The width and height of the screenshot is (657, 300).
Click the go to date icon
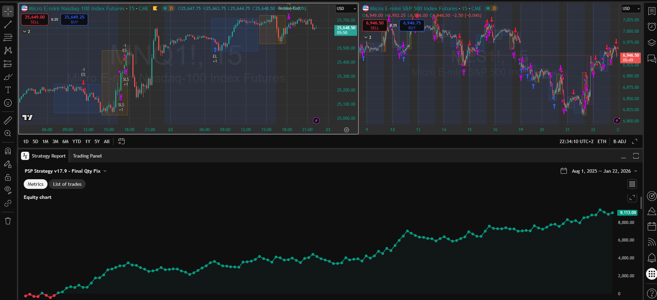click(x=121, y=141)
